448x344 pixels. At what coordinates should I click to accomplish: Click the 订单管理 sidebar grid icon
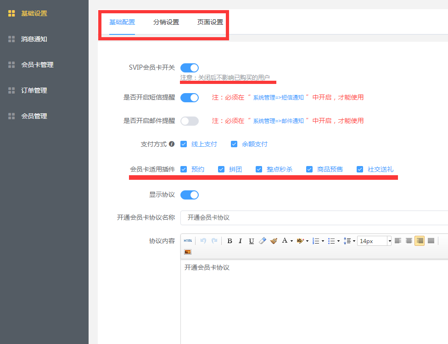[x=11, y=90]
